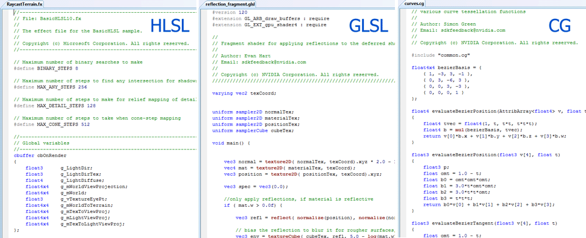586x238 pixels.
Task: Click the #include "common.cg" line
Action: coord(441,55)
